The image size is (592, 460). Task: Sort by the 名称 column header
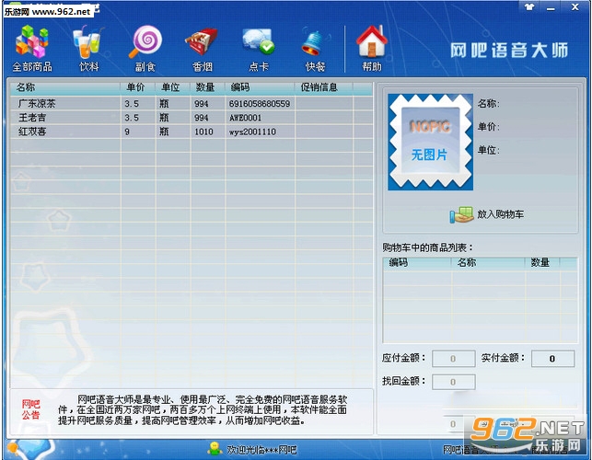[65, 87]
